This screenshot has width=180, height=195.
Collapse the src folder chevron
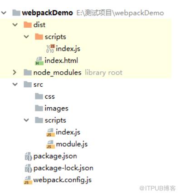coord(15,85)
